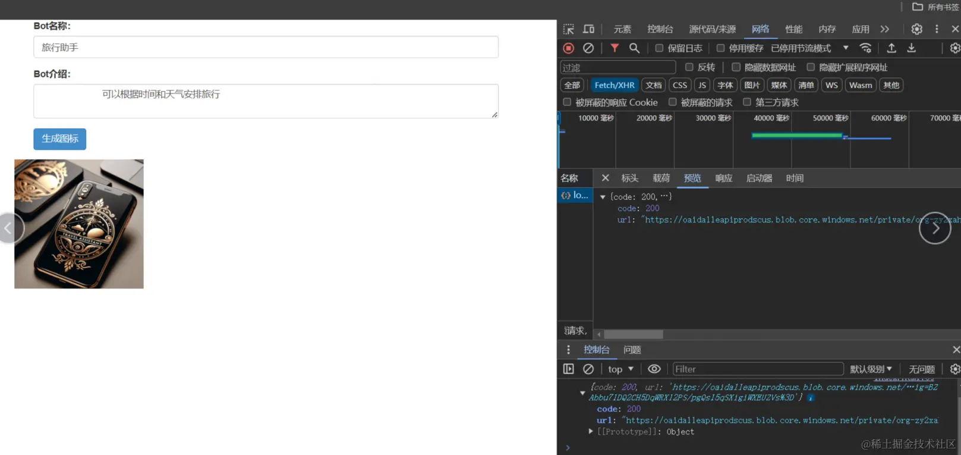Open 标头 request detail tab
The width and height of the screenshot is (961, 455).
click(x=629, y=178)
